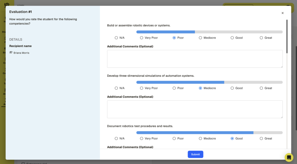
Task: Choose N/A for build robotic devices competency
Action: click(116, 38)
